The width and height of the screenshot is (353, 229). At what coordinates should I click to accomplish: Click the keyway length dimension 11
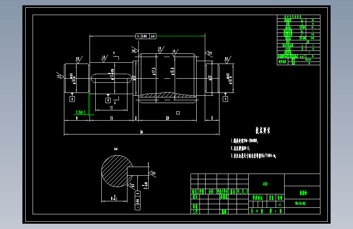click(112, 108)
